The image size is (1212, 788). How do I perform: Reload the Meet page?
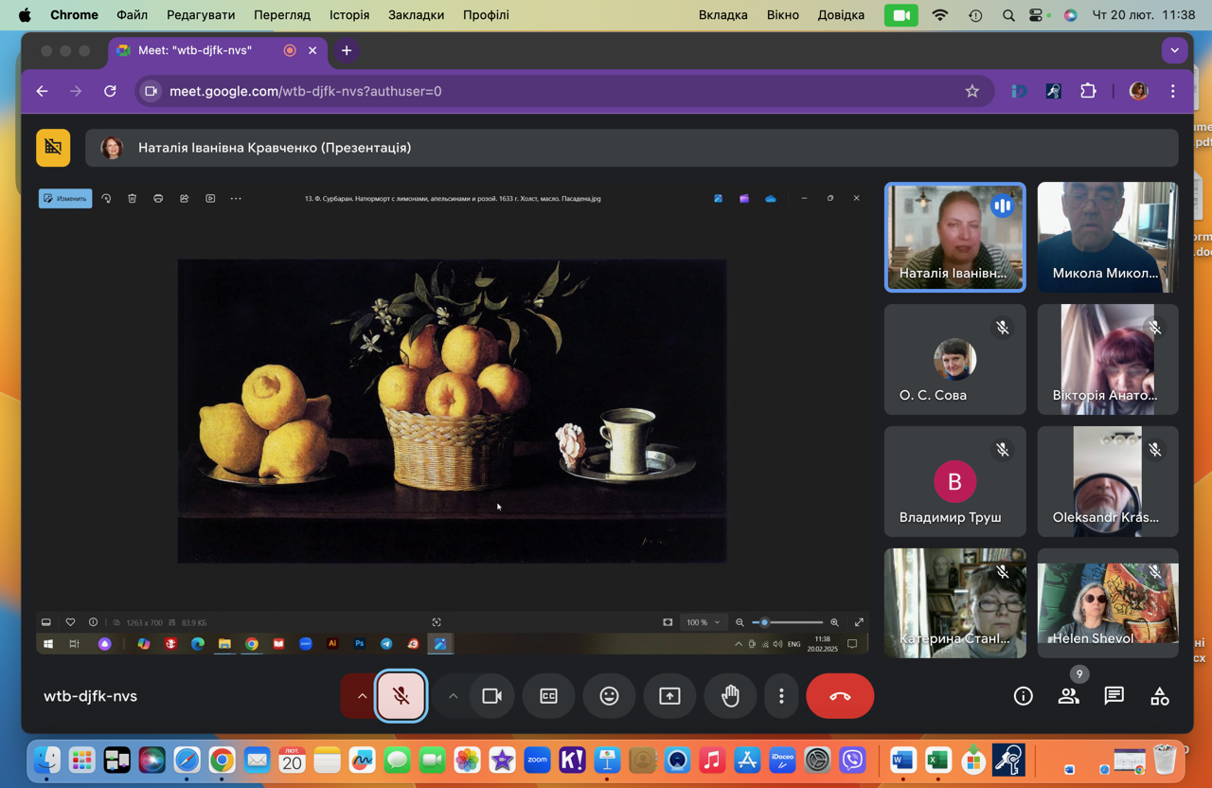pyautogui.click(x=110, y=91)
